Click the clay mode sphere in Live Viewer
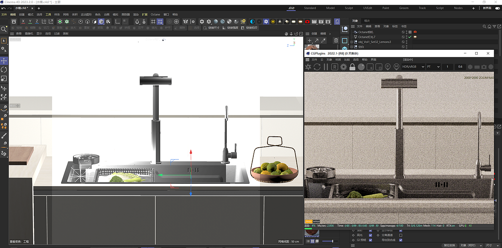Image resolution: width=502 pixels, height=248 pixels. point(361,67)
